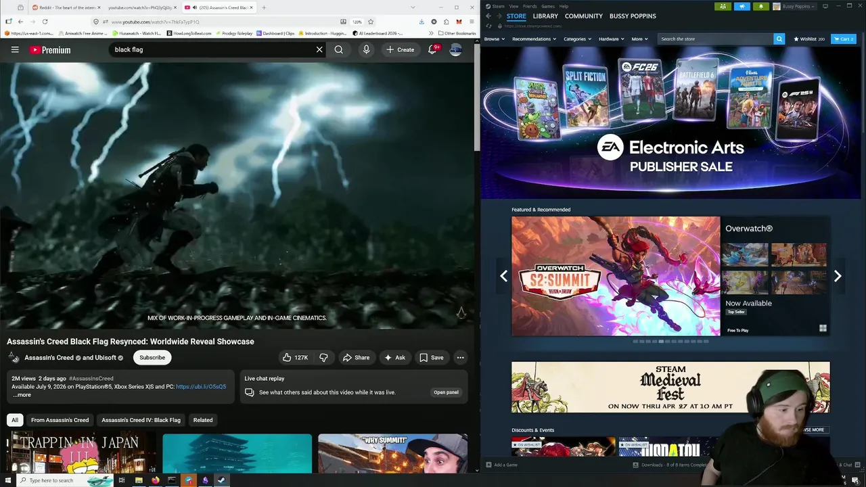This screenshot has height=487, width=866.
Task: Like the Assassin's Creed video (127K)
Action: click(x=295, y=357)
